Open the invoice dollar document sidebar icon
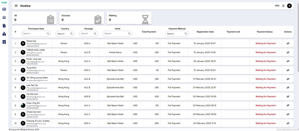299x131 pixels. click(4, 25)
